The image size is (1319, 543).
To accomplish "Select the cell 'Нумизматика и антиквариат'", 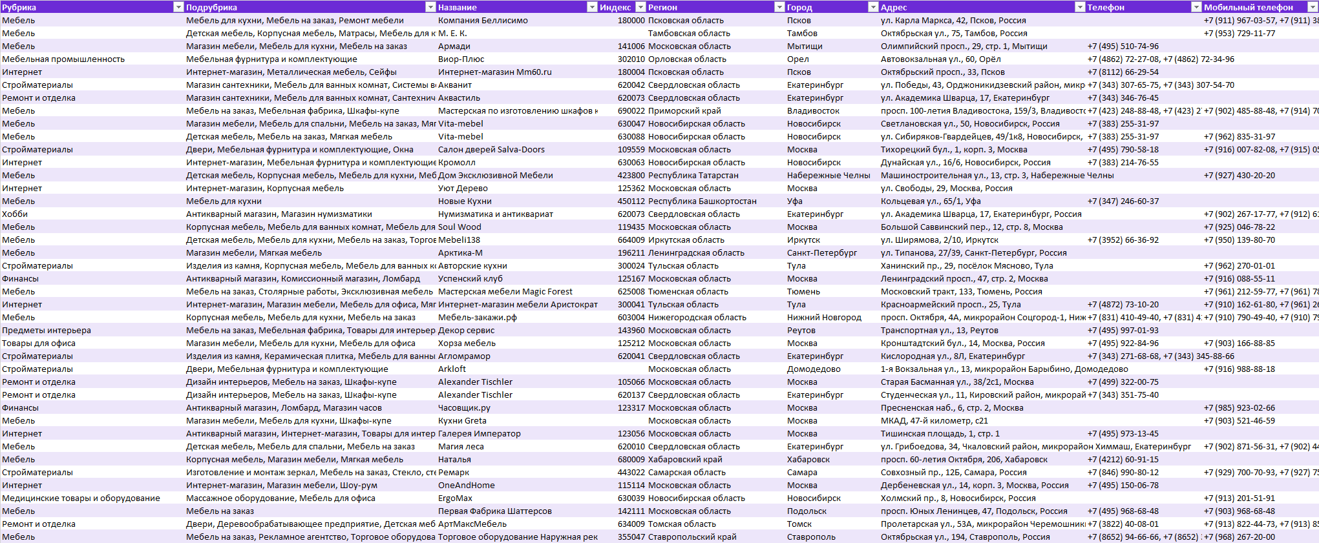I will point(517,214).
